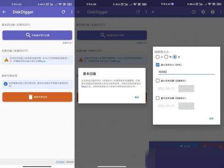Screen dimensions: 224x168
Task: Tap '完整扫描 (需要ROOT)' heading on left screen
Action: click(x=15, y=51)
